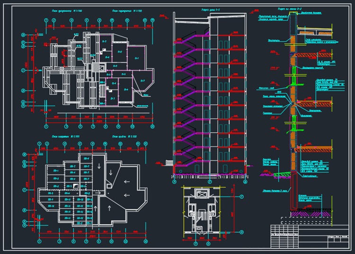Click the yellow parapet cap atop wall section
355x254 pixels.
(293, 13)
